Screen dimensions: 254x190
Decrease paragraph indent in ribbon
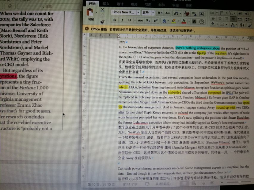click(x=240, y=13)
